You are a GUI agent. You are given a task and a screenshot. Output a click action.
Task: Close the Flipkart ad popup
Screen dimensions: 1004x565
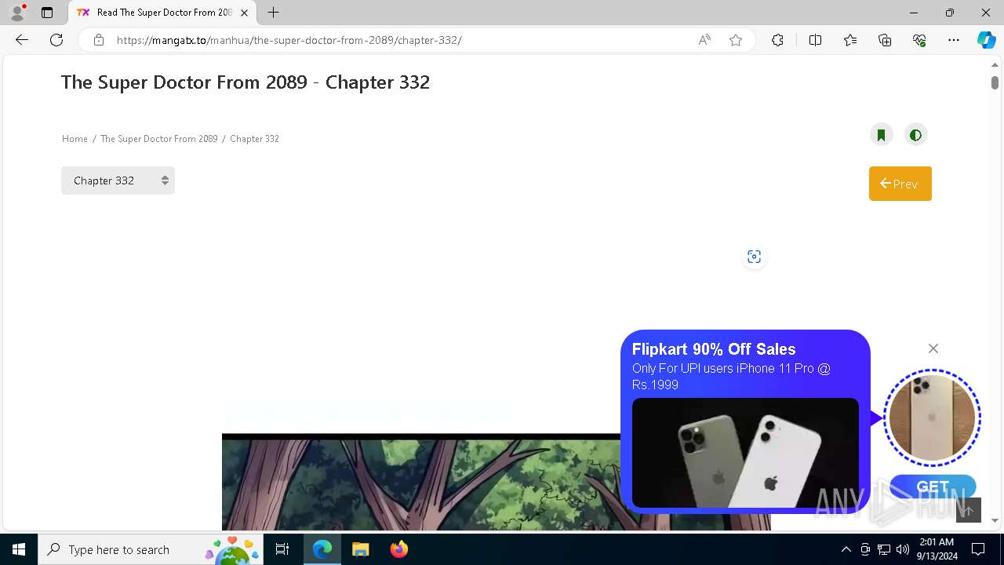(933, 348)
